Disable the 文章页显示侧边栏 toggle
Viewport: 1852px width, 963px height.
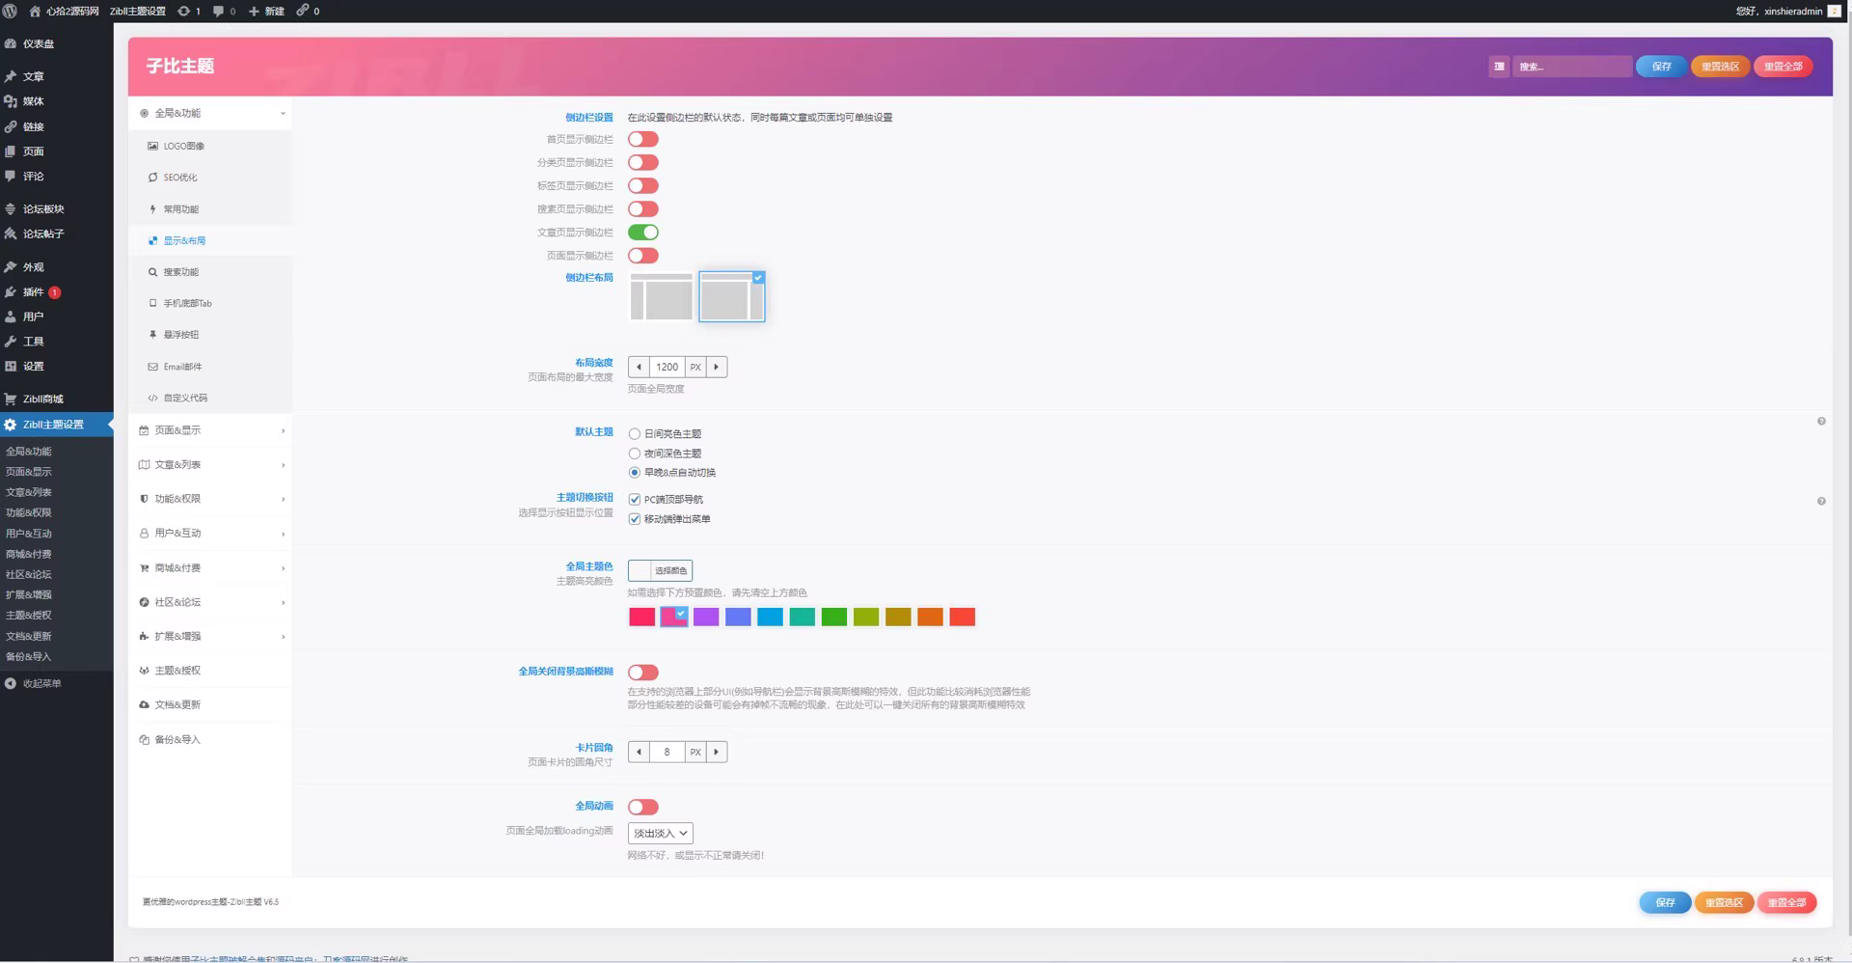644,232
